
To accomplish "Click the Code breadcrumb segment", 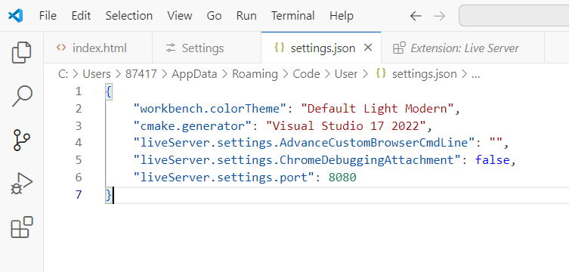I will (306, 74).
